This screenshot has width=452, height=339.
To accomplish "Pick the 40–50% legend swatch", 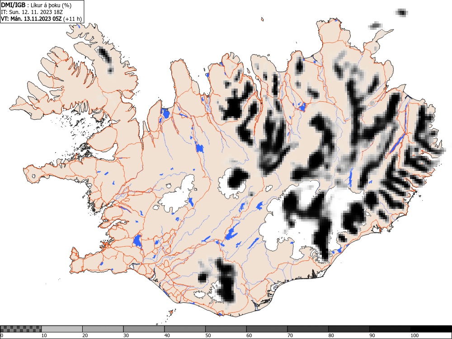I will pos(185,329).
